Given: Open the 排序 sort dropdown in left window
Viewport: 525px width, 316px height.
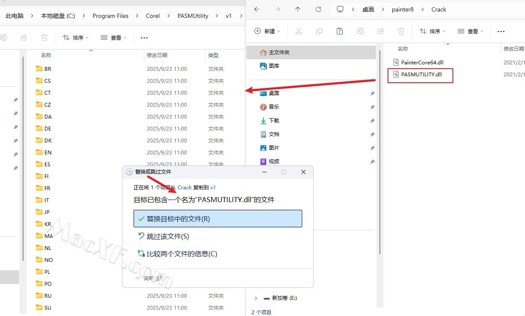Looking at the screenshot, I should tap(76, 38).
